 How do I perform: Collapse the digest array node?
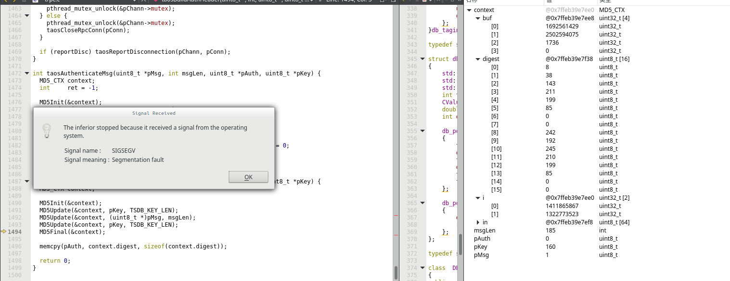click(x=477, y=59)
